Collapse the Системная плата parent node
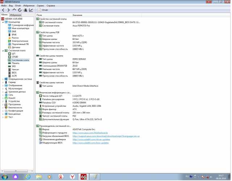This screenshot has height=181, width=232. (x=3, y=51)
